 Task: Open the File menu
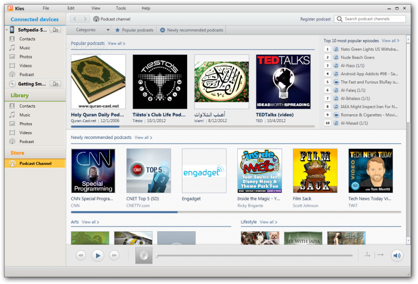(x=46, y=8)
